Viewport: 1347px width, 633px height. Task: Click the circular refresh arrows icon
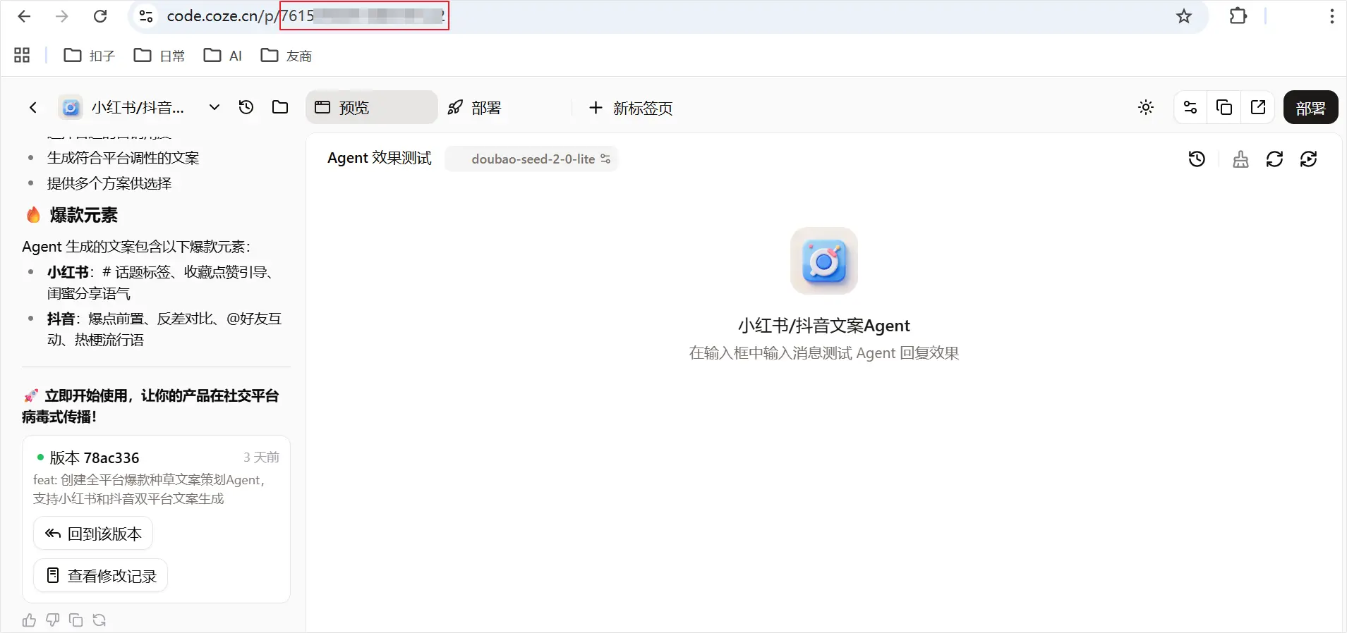[x=1274, y=159]
